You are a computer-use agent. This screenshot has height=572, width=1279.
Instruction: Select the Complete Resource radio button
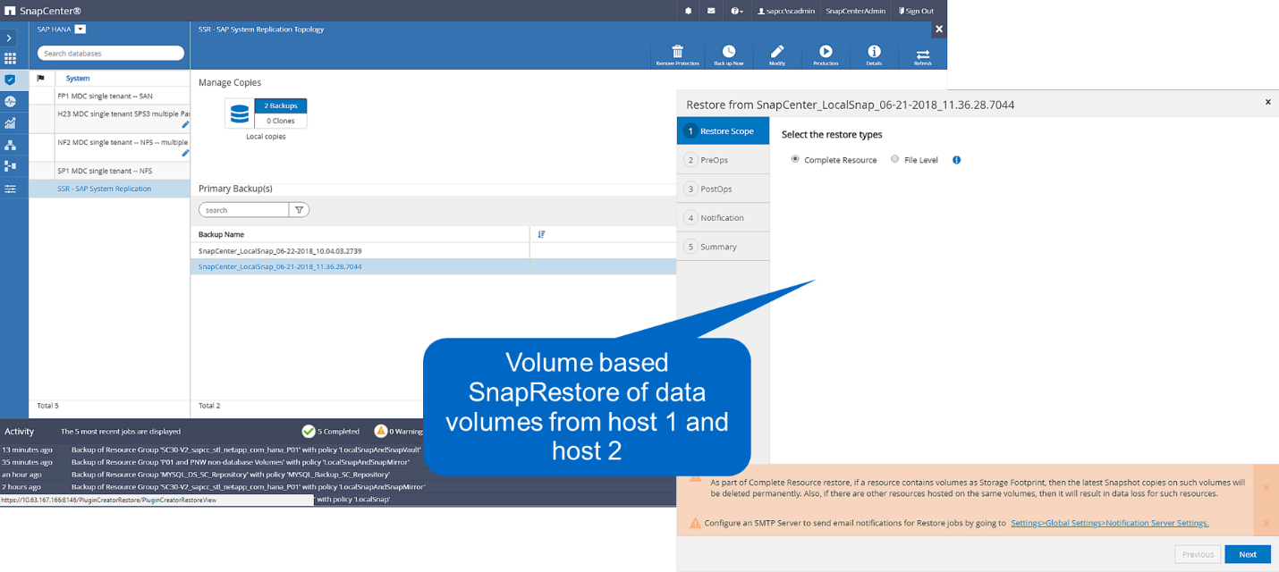coord(795,159)
